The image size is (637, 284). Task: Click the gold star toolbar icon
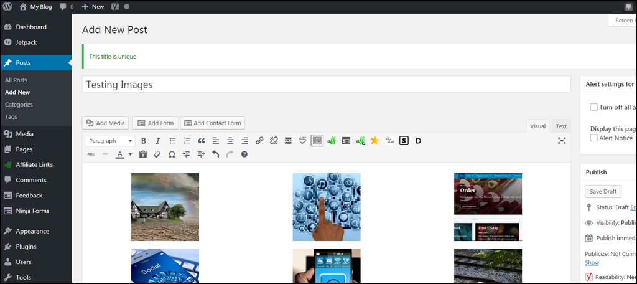(x=374, y=141)
